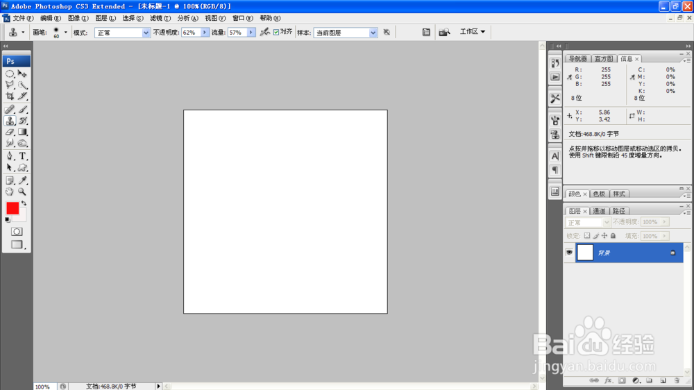Image resolution: width=694 pixels, height=390 pixels.
Task: Reset to default black and white colors
Action: point(8,219)
